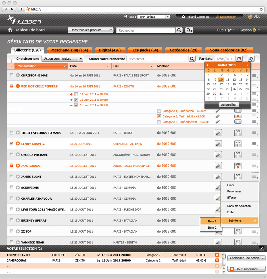
Task: Remove Jamiroquai from selection with X
Action: pyautogui.click(x=217, y=261)
